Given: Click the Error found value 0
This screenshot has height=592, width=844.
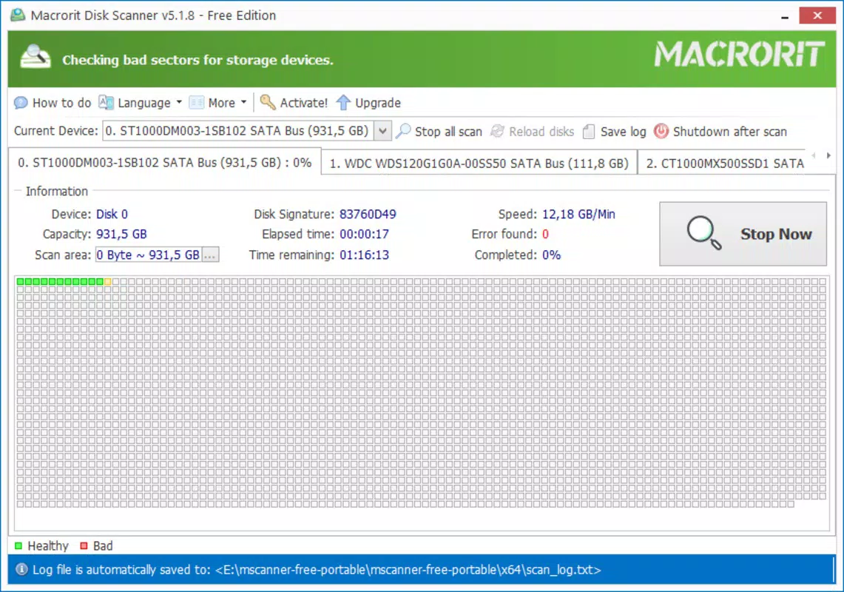Looking at the screenshot, I should point(545,234).
